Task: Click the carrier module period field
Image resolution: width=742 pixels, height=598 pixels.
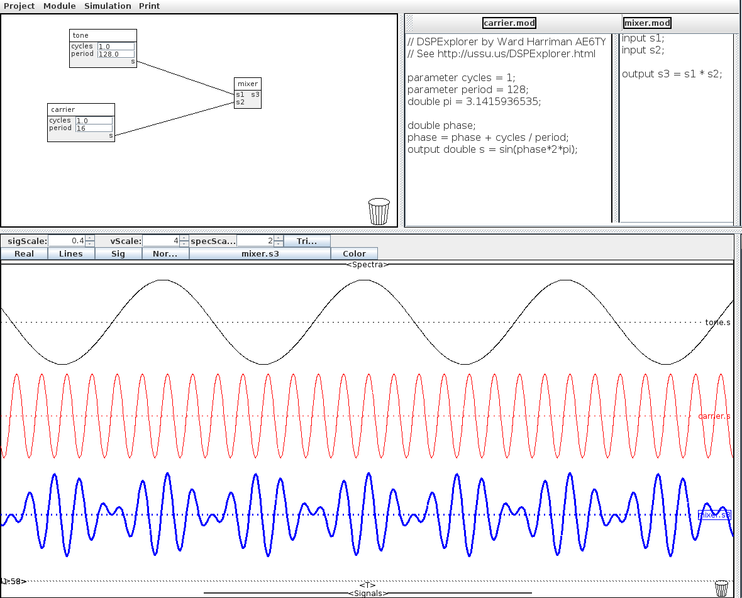Action: click(x=94, y=128)
